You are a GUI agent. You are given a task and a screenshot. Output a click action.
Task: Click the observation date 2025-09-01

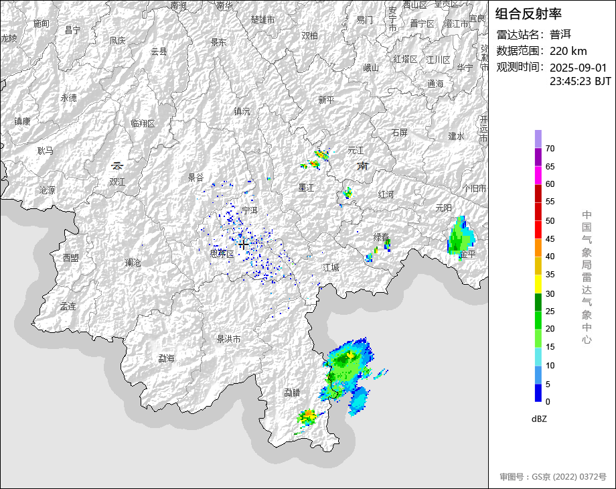click(579, 68)
